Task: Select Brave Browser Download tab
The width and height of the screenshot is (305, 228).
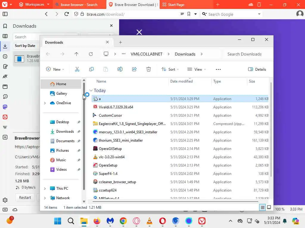Action: pyautogui.click(x=133, y=5)
